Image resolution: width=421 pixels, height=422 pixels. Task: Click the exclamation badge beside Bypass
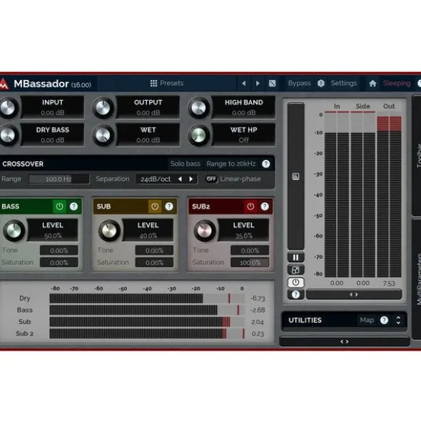point(321,83)
